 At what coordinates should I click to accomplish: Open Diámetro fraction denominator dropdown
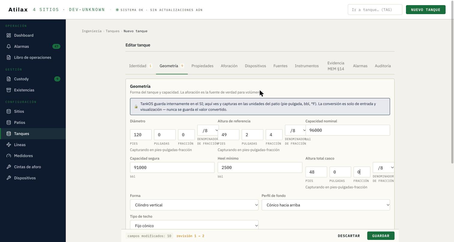point(208,130)
